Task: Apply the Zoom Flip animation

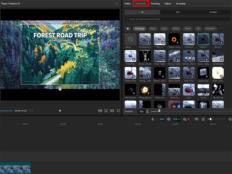Action: 203,73
